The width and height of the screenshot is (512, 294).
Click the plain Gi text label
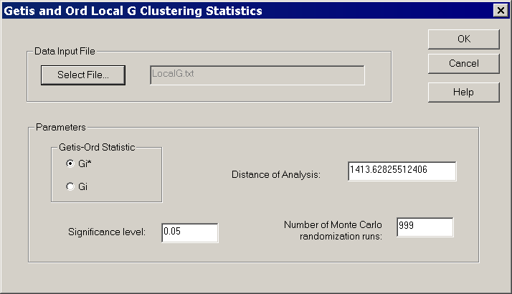[x=82, y=186]
